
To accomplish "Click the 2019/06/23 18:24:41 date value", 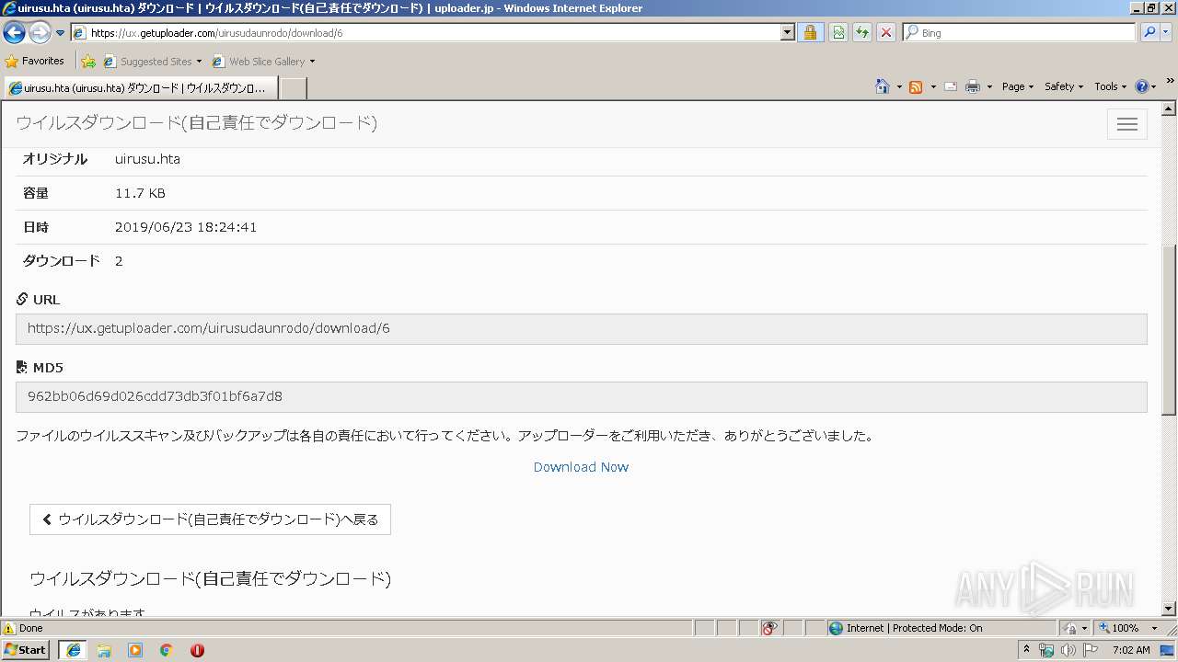I will [186, 227].
